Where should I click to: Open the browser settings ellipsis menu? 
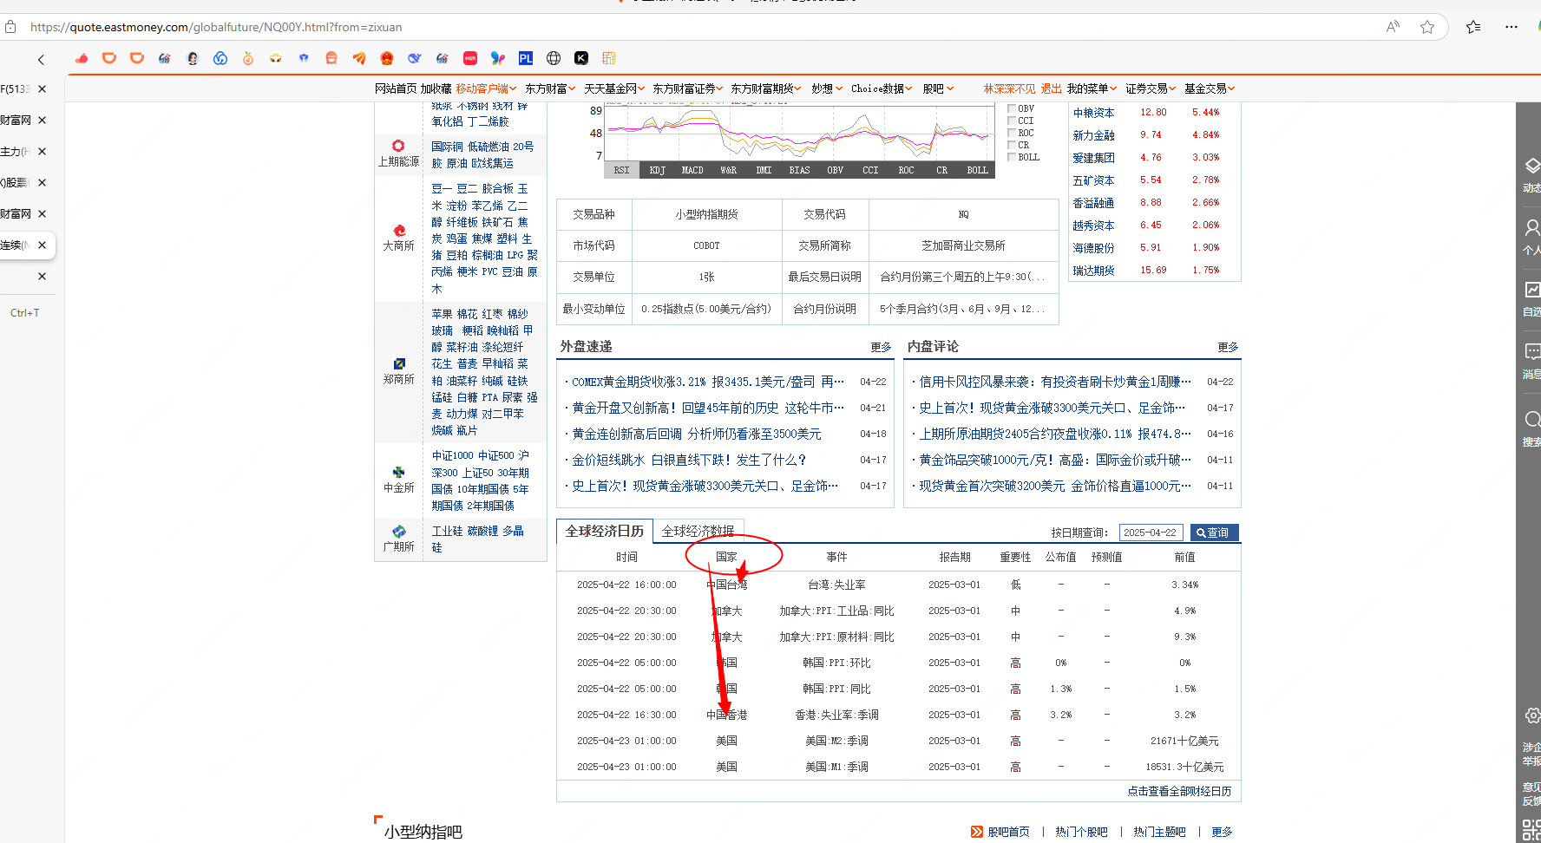coord(1511,27)
